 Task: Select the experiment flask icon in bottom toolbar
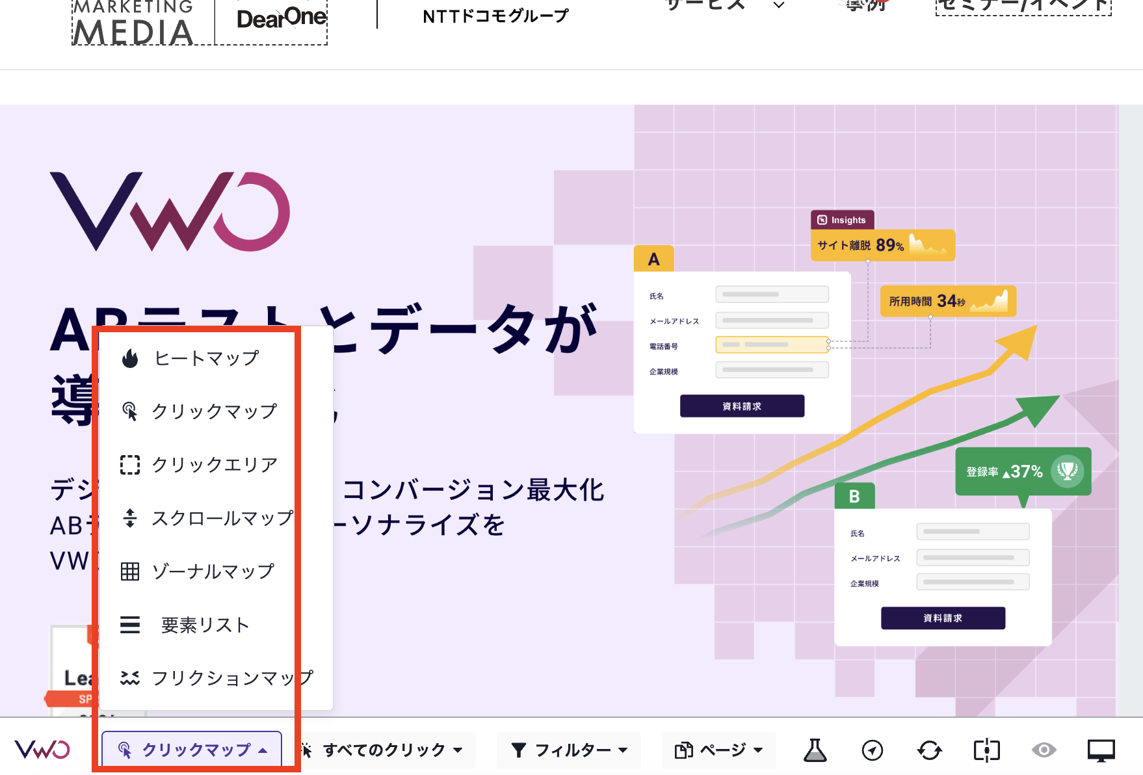click(815, 750)
